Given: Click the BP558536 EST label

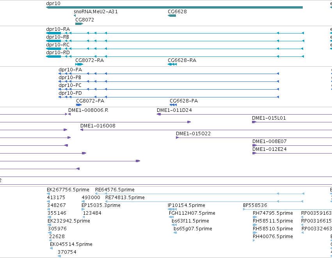Looking at the screenshot, I should click(255, 205).
